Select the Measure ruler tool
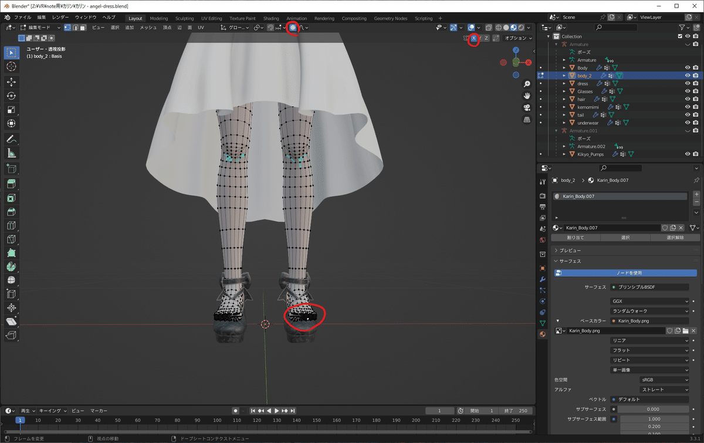 tap(11, 153)
